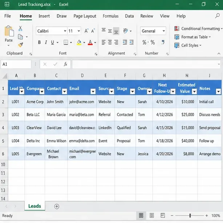Decrease font size with smaller A

[93, 31]
